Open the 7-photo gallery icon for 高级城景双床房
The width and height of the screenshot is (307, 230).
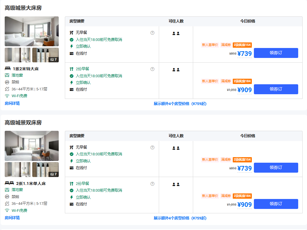click(x=53, y=174)
